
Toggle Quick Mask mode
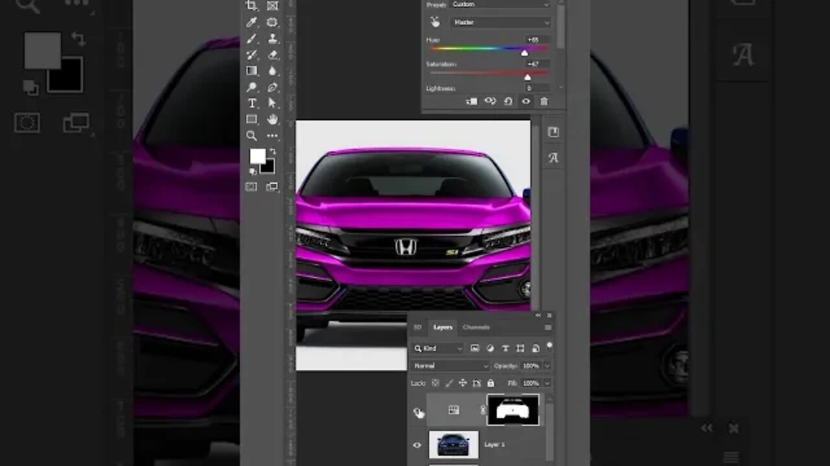(251, 187)
